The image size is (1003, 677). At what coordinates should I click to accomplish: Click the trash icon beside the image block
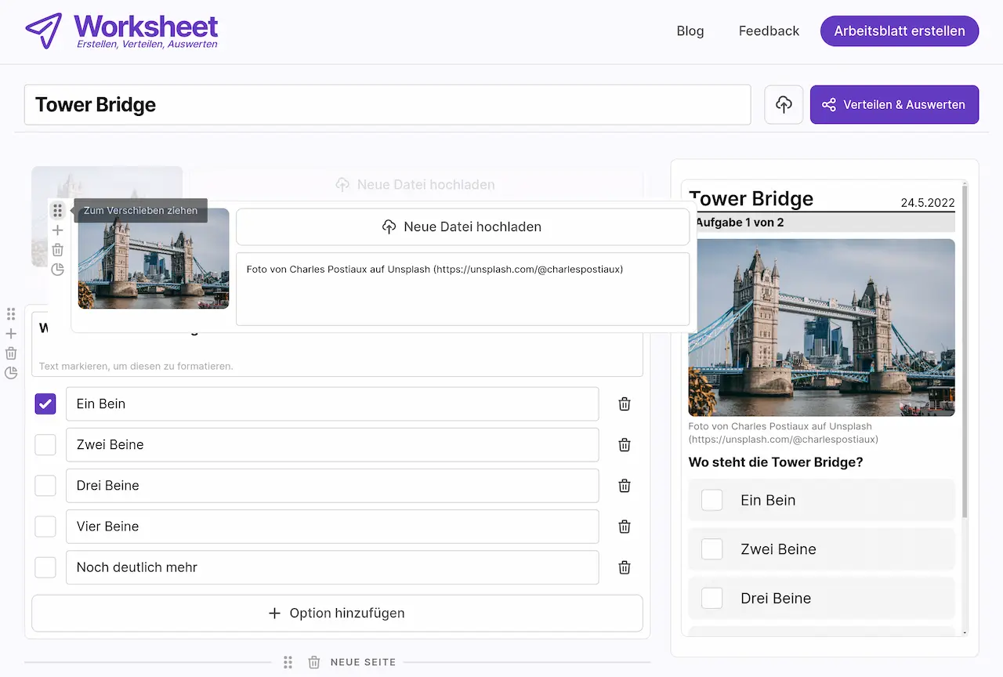click(57, 250)
